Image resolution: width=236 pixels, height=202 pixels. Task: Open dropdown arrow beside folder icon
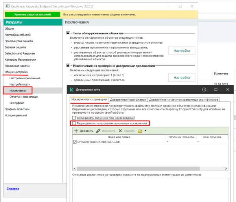(x=146, y=131)
